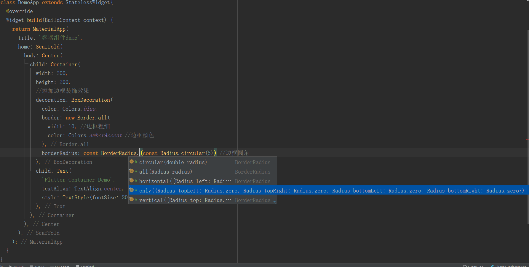Click the '// BoxDecoration' closing hint
Image resolution: width=529 pixels, height=267 pixels.
pyautogui.click(x=68, y=162)
